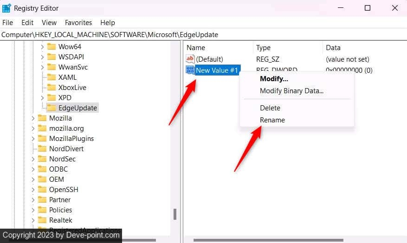Image resolution: width=407 pixels, height=243 pixels.
Task: Choose Modify... in the context menu
Action: point(274,79)
